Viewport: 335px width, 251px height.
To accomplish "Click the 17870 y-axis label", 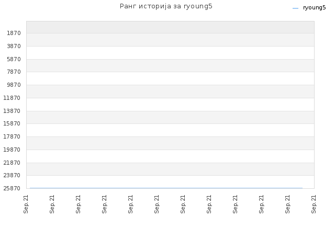I will point(12,136).
